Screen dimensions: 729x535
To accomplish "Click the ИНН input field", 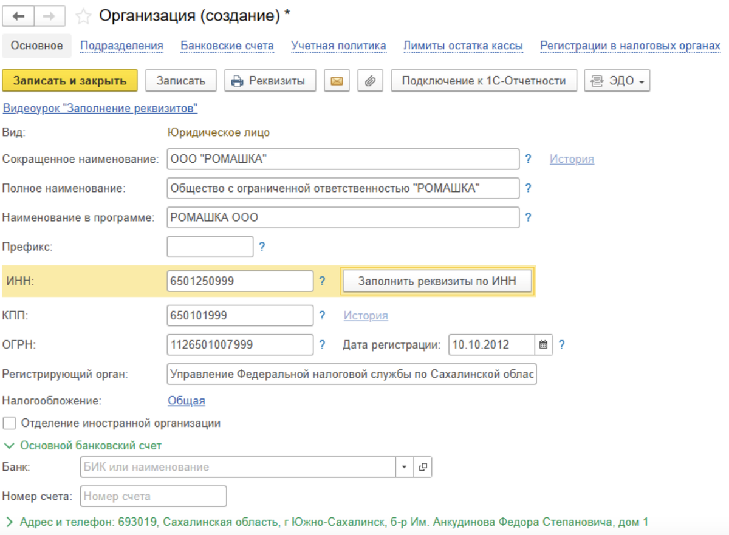I will 240,281.
